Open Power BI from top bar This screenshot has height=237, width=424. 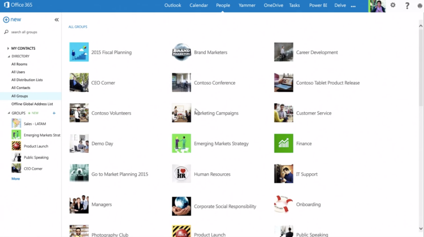tap(318, 5)
